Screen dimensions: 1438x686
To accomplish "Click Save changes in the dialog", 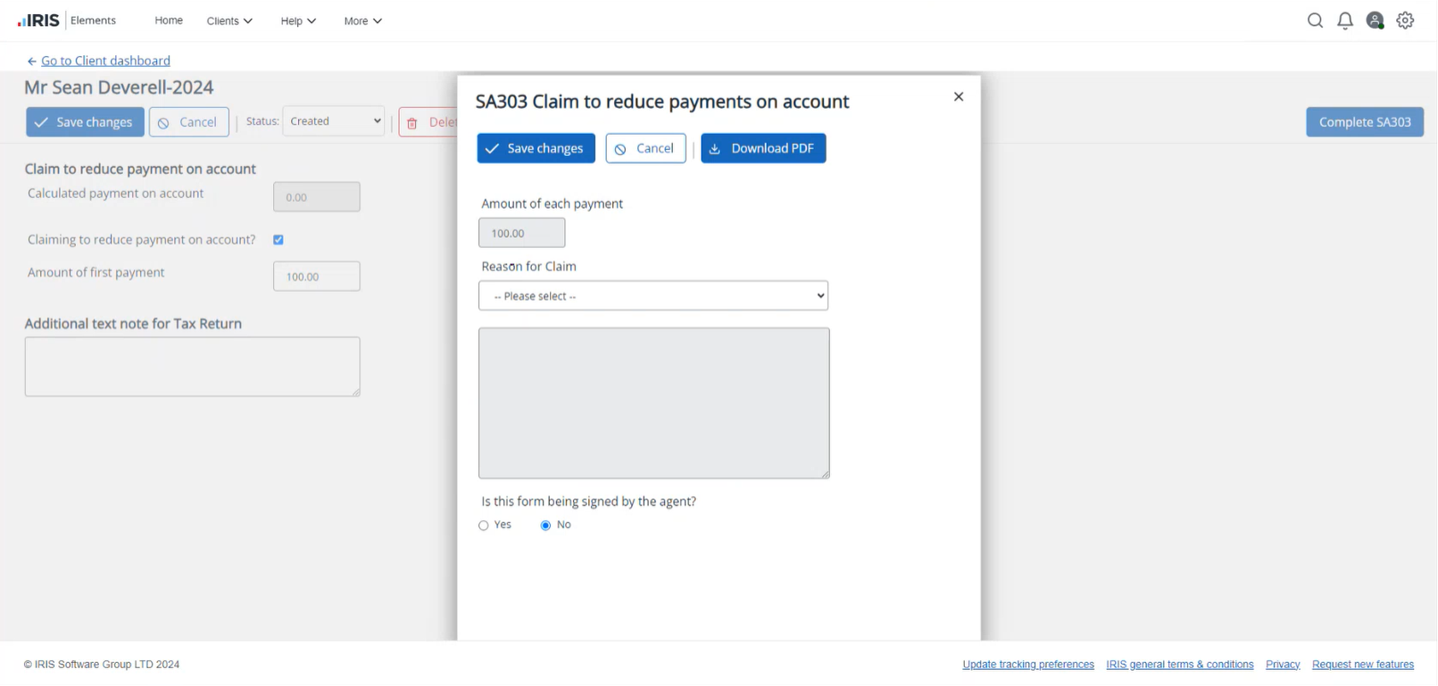I will click(536, 148).
